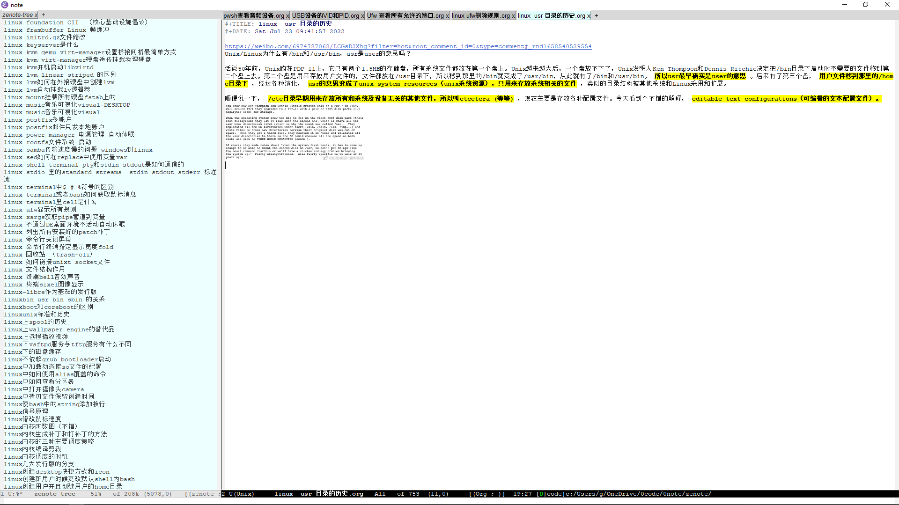Open note 'linux power manager 电源管理 自动休眠'
Viewport: 899px width, 505px height.
[69, 135]
